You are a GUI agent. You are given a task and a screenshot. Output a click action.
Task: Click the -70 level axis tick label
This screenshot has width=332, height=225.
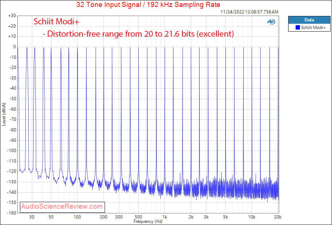pos(12,119)
